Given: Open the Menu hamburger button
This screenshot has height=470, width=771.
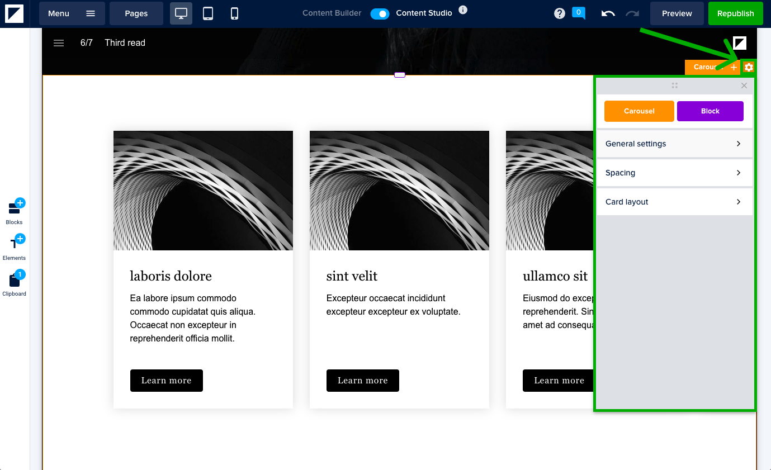Looking at the screenshot, I should click(72, 13).
